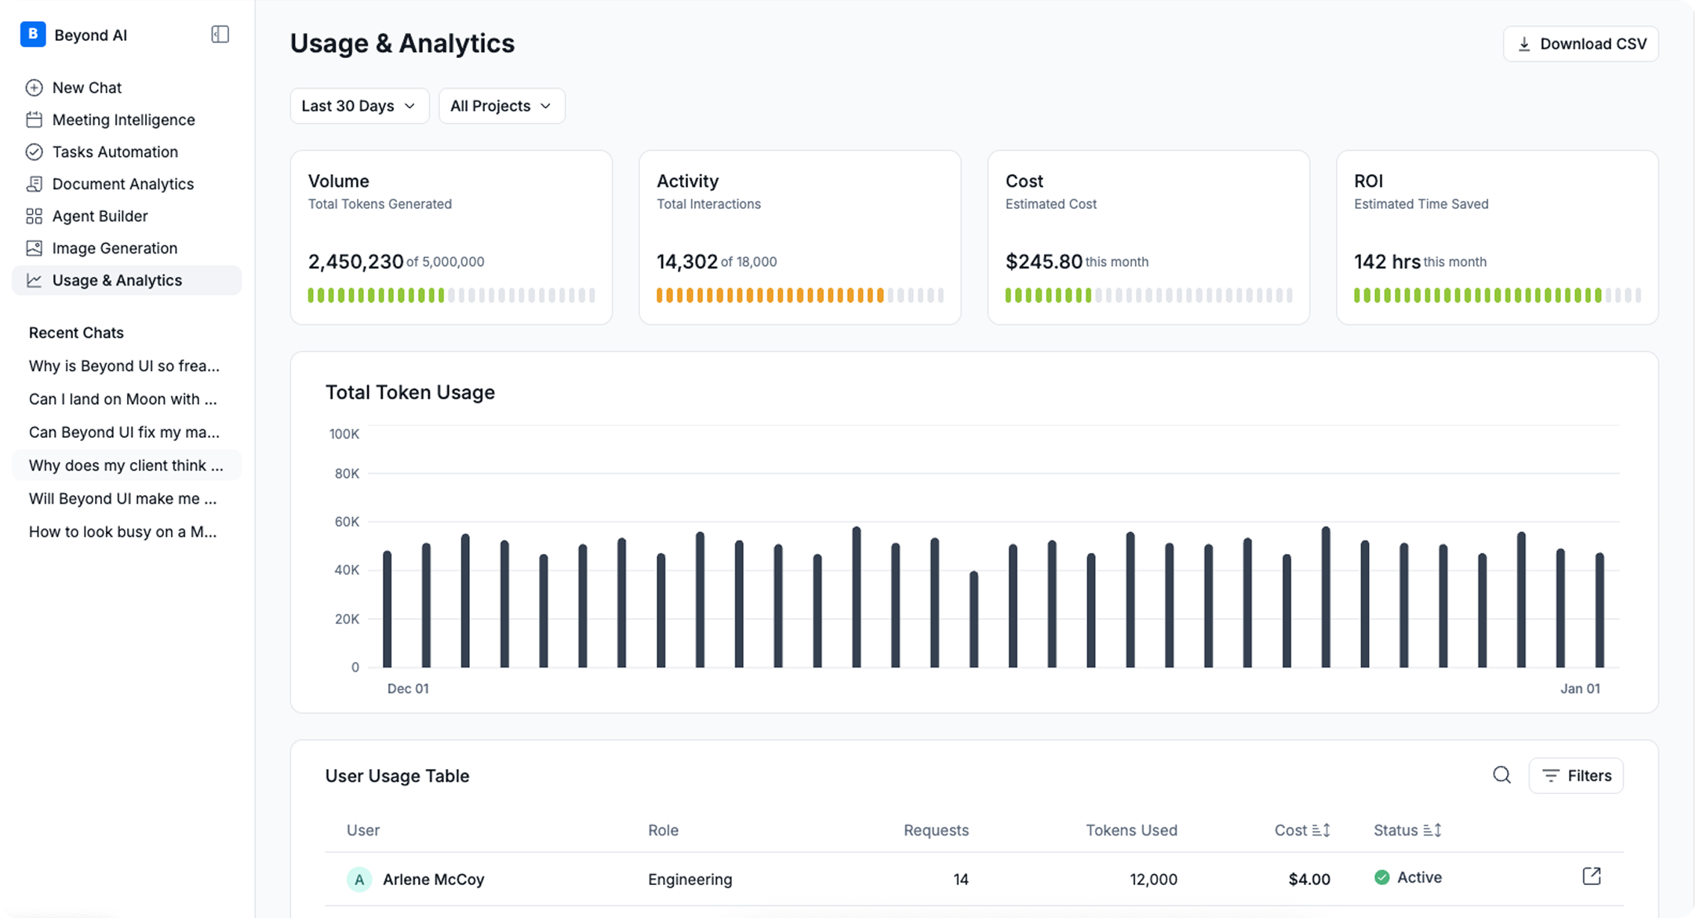Image resolution: width=1696 pixels, height=918 pixels.
Task: Click the User column header
Action: click(363, 830)
